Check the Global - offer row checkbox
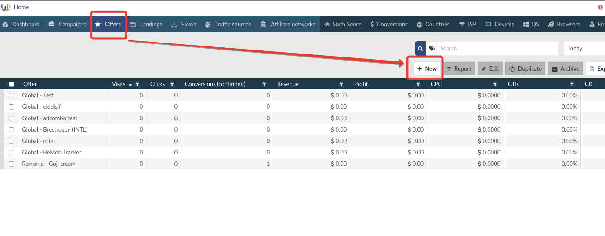The height and width of the screenshot is (236, 605). click(x=11, y=141)
